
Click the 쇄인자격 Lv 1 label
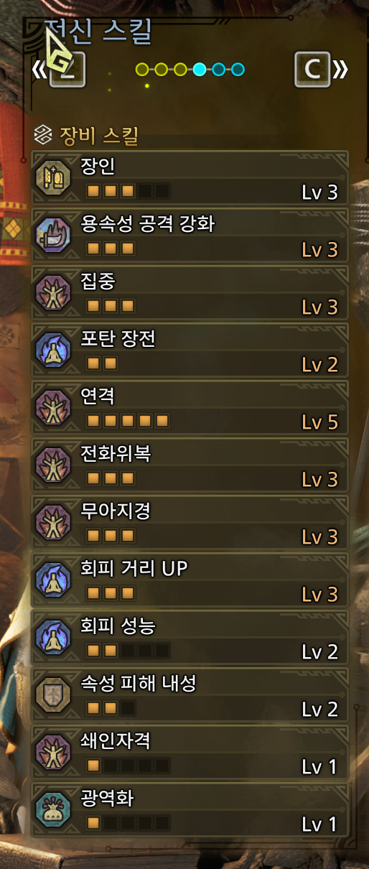tap(319, 766)
